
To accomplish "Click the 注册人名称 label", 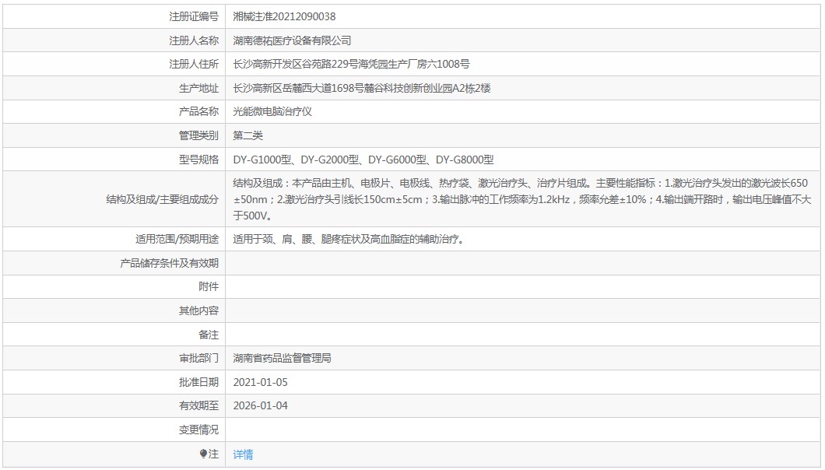I will (194, 40).
